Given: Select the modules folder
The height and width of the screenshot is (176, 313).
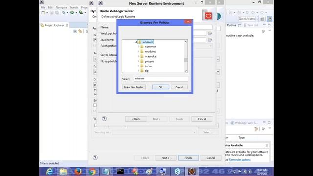Looking at the screenshot, I should [150, 51].
